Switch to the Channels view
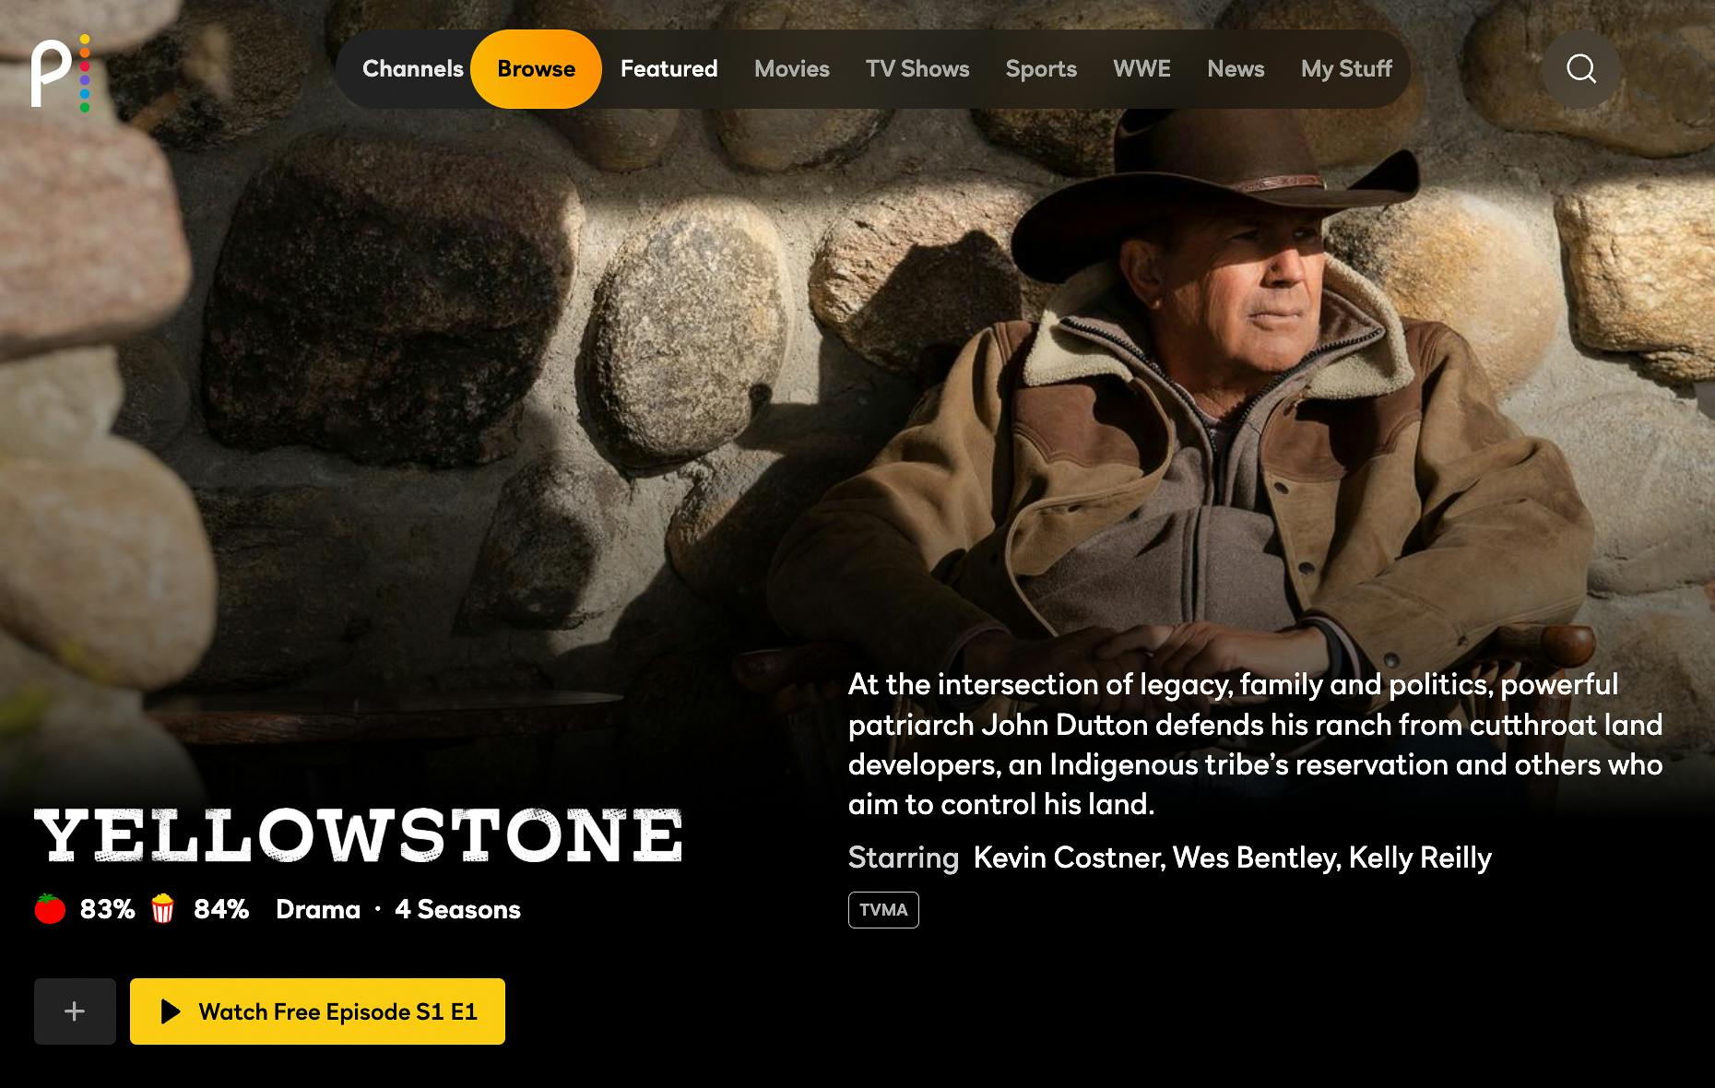1715x1088 pixels. (412, 69)
